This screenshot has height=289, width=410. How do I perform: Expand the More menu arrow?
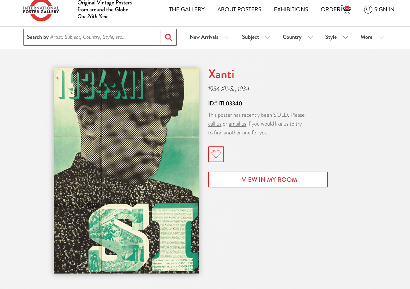point(381,37)
